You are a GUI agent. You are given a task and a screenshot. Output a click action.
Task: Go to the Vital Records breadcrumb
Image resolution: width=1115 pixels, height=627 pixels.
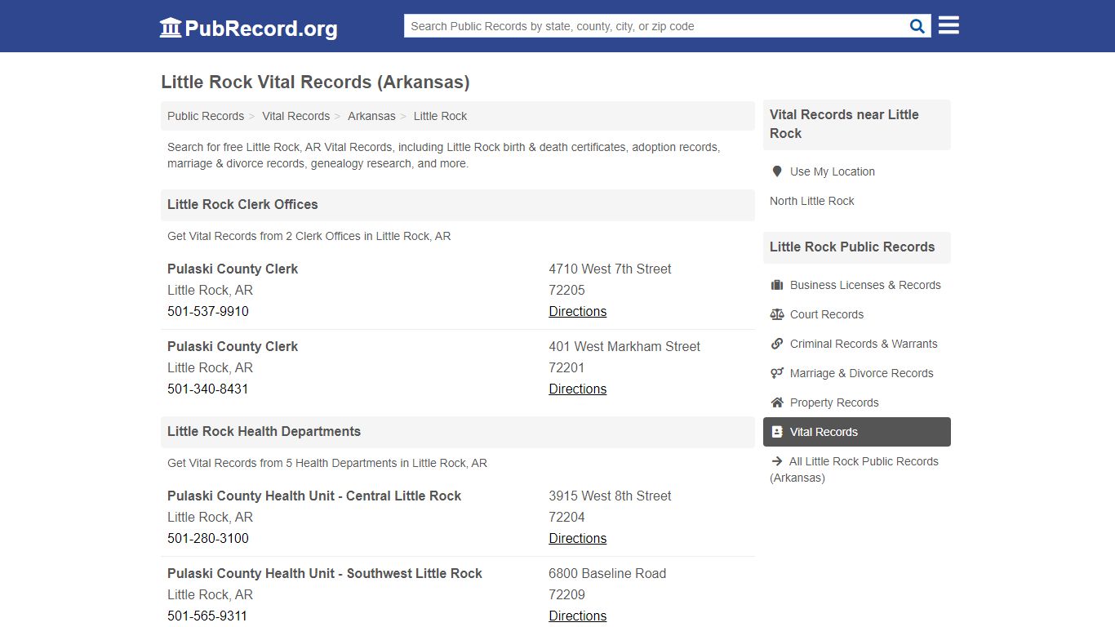click(295, 116)
